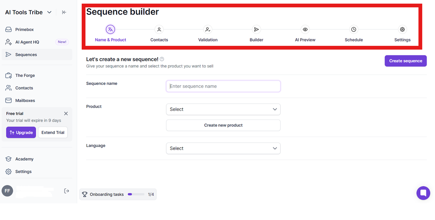The width and height of the screenshot is (435, 220).
Task: Click the 'Your trial will expire in 9 days' text
Action: [34, 121]
